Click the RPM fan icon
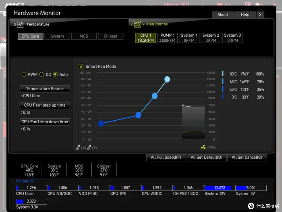This screenshot has height=212, width=282. pyautogui.click(x=203, y=147)
